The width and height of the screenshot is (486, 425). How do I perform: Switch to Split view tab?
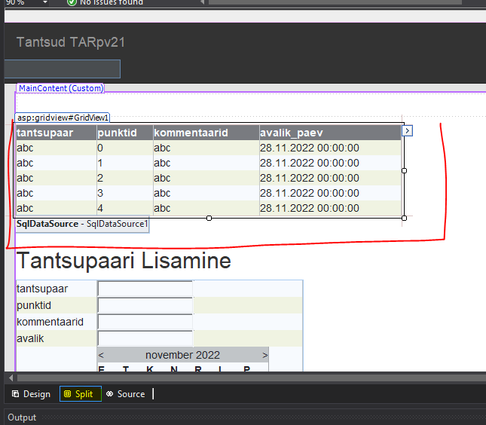tap(81, 394)
